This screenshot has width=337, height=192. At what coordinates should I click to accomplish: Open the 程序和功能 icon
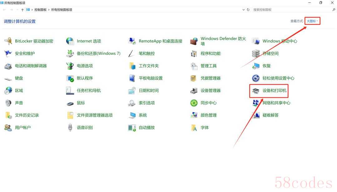[x=194, y=54]
